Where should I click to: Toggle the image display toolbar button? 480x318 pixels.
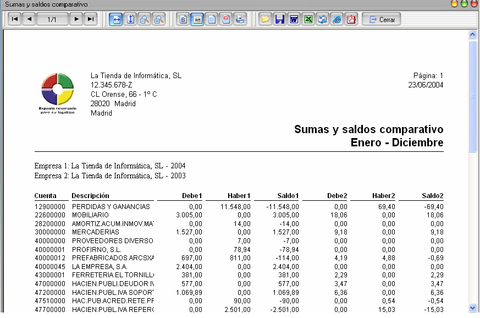[x=197, y=19]
